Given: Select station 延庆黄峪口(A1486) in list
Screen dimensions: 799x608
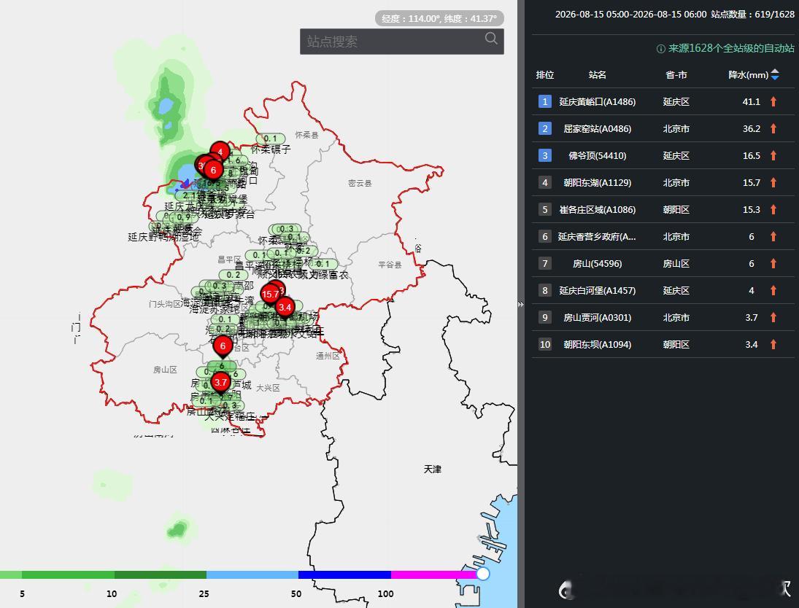Looking at the screenshot, I should 597,101.
